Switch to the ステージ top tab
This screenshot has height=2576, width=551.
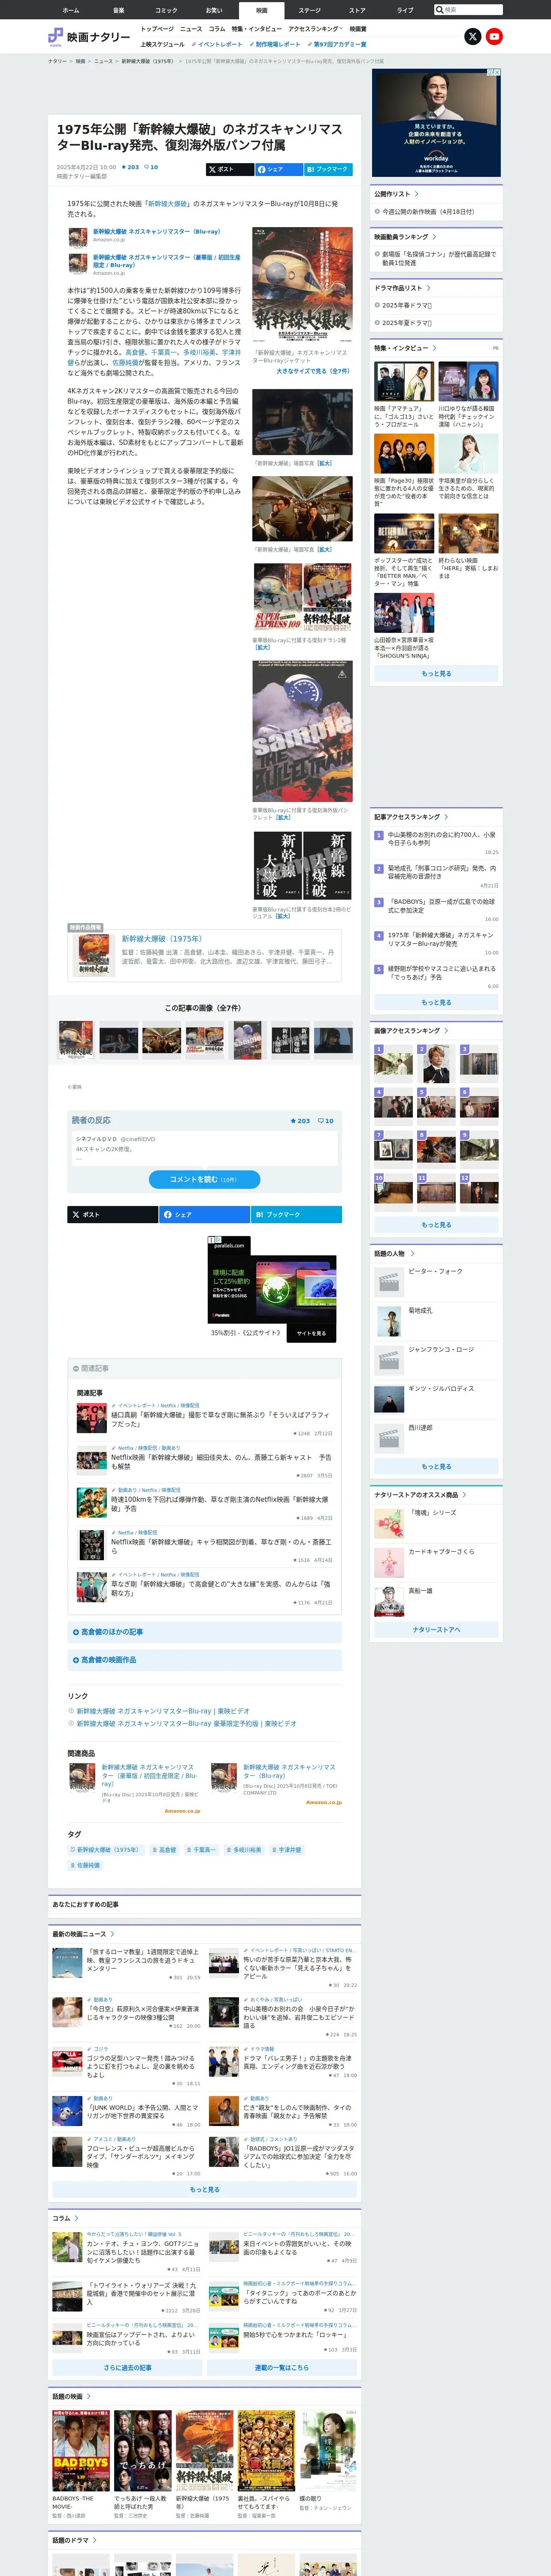(310, 10)
